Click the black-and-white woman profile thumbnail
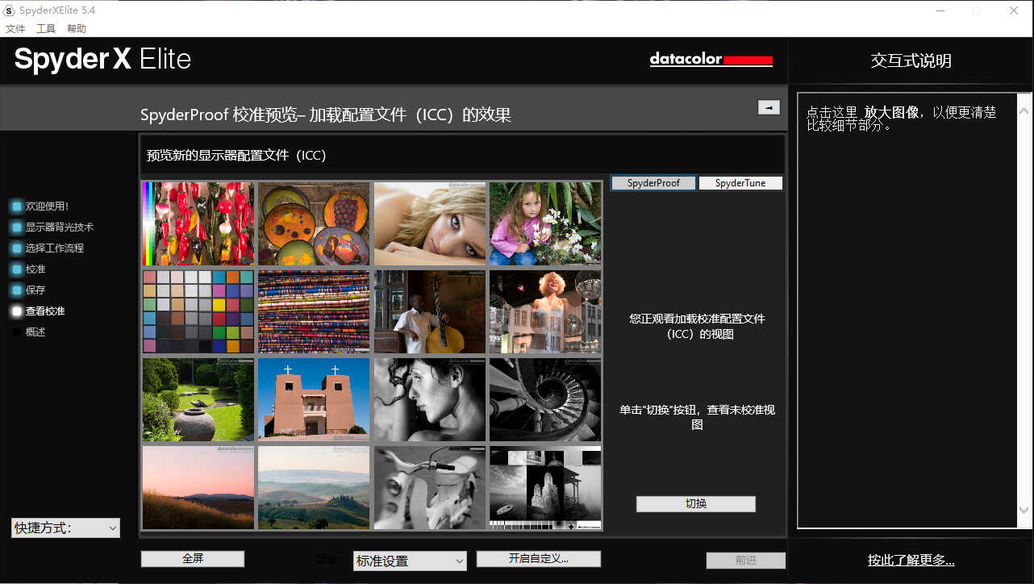This screenshot has height=584, width=1034. pos(430,399)
